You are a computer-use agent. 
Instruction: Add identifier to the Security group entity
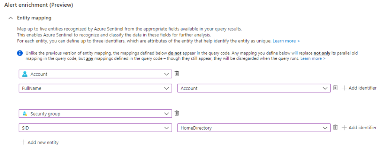click(x=359, y=127)
